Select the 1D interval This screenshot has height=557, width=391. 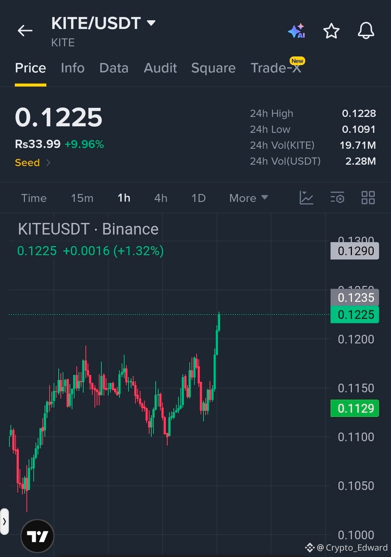(x=198, y=198)
